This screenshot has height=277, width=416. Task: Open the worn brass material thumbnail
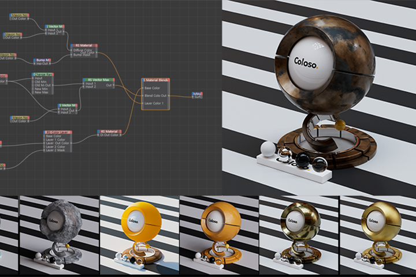(x=299, y=235)
